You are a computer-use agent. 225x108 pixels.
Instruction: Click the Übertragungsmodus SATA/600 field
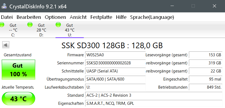(115, 79)
